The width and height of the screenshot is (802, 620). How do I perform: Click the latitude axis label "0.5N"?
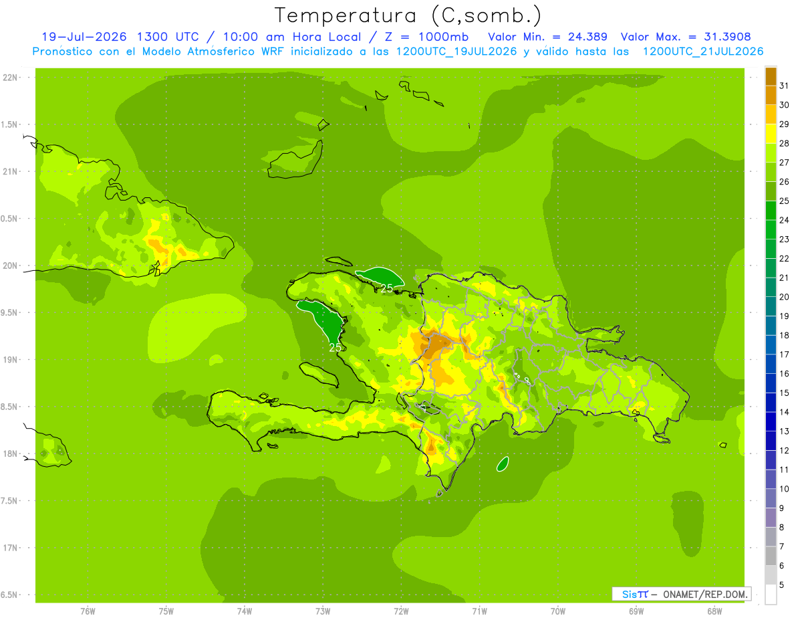pos(10,219)
